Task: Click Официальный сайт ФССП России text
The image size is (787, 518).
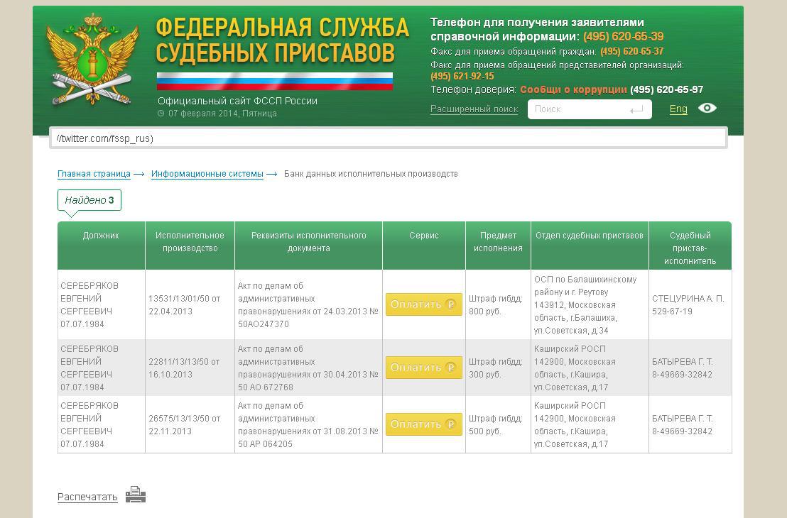Action: (x=237, y=101)
